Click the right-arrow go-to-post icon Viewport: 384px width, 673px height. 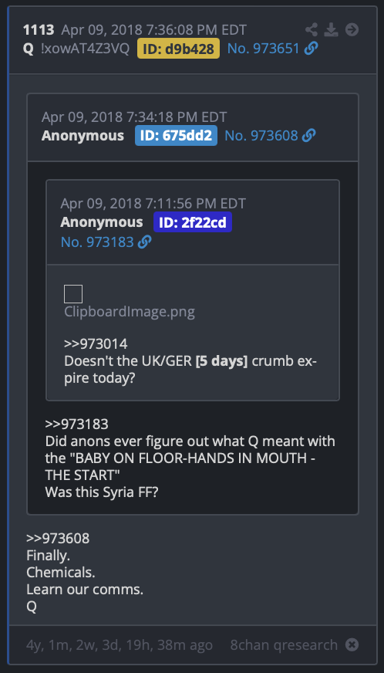pyautogui.click(x=352, y=29)
